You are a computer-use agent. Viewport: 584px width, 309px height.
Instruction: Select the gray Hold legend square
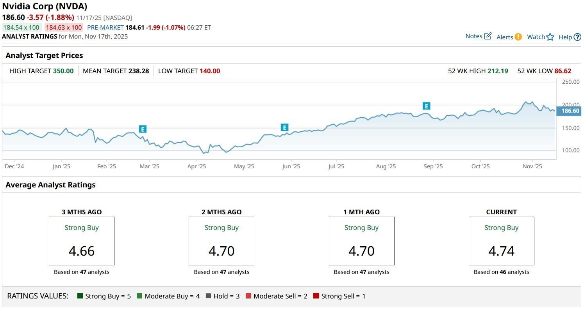(x=208, y=296)
